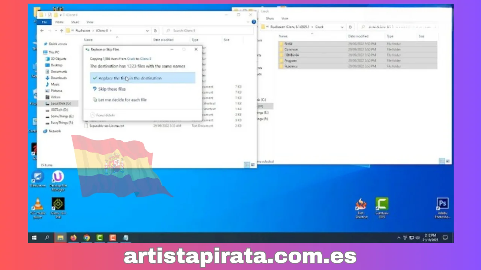This screenshot has height=270, width=481.
Task: Open Firefox from the taskbar
Action: tap(73, 238)
